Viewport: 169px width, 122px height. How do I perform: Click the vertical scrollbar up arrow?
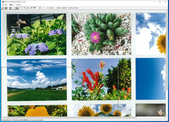167,11
